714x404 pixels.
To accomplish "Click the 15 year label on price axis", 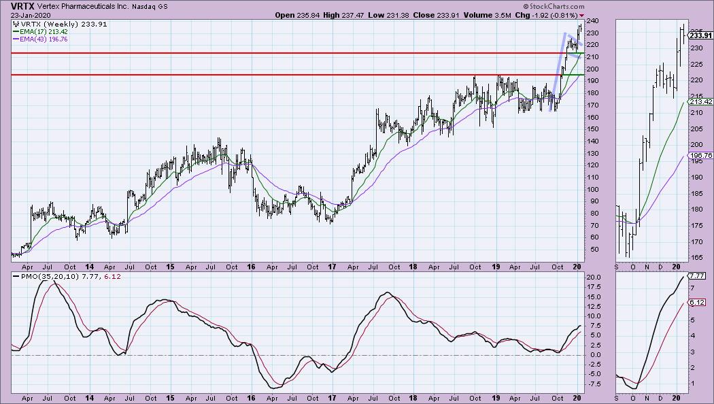I will tap(170, 267).
